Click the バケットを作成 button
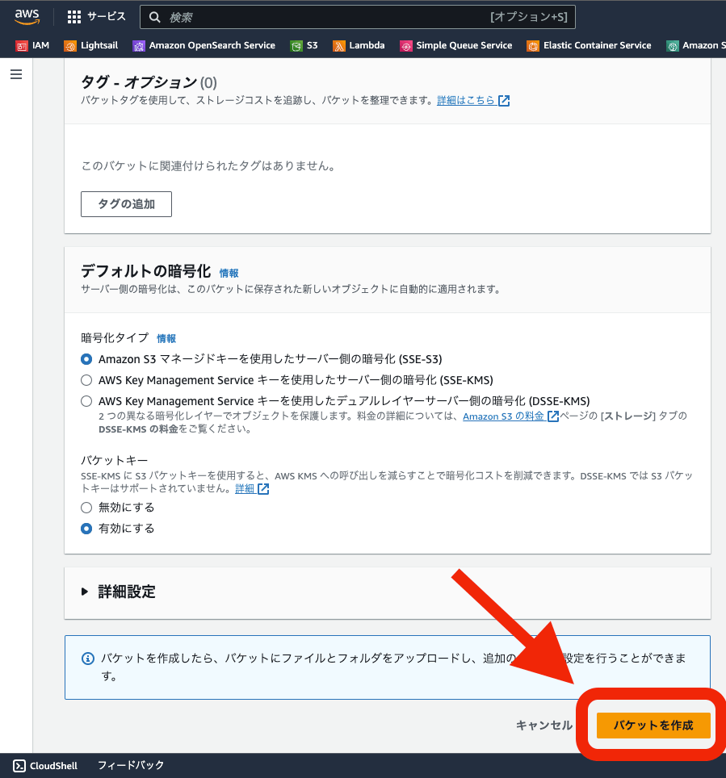The width and height of the screenshot is (726, 778). pos(653,726)
